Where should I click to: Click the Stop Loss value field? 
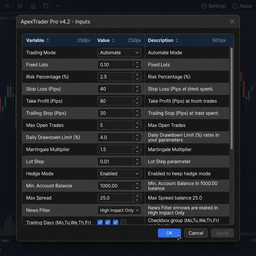coord(115,89)
